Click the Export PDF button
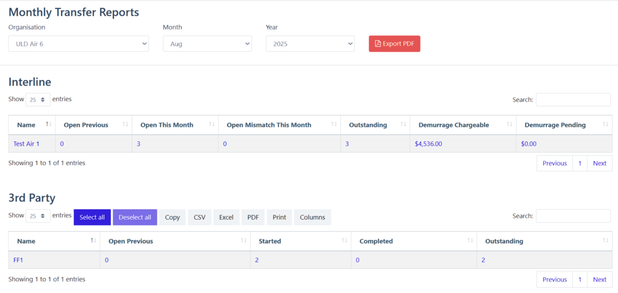Viewport: 618px width, 293px height. (394, 44)
